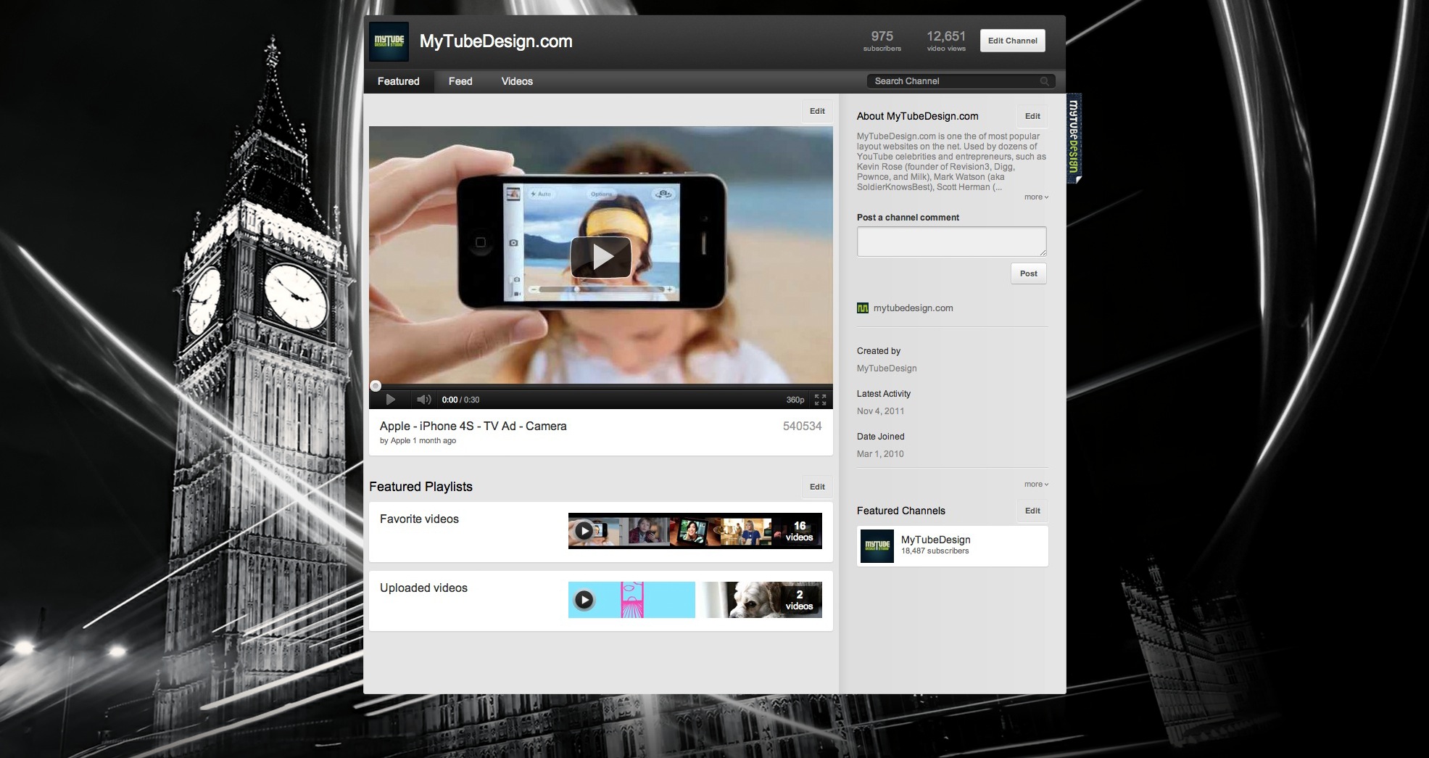Switch to the Featured tab
Image resolution: width=1429 pixels, height=758 pixels.
click(x=399, y=81)
